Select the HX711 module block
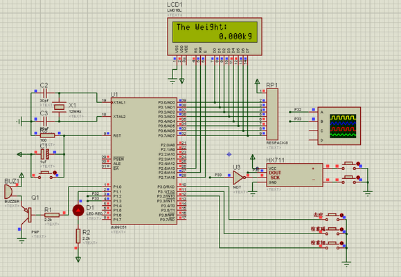401x277 pixels. pyautogui.click(x=294, y=175)
